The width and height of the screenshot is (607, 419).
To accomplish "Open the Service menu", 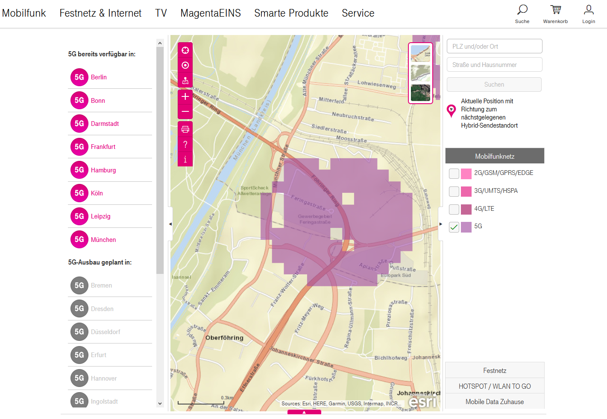I will point(358,13).
